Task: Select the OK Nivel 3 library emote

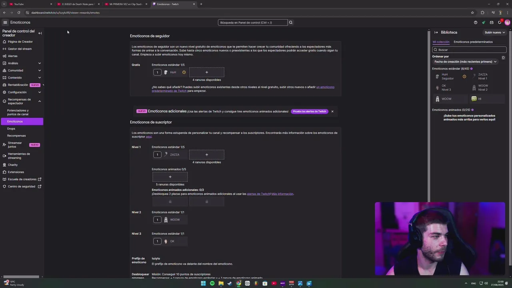Action: pos(450,88)
